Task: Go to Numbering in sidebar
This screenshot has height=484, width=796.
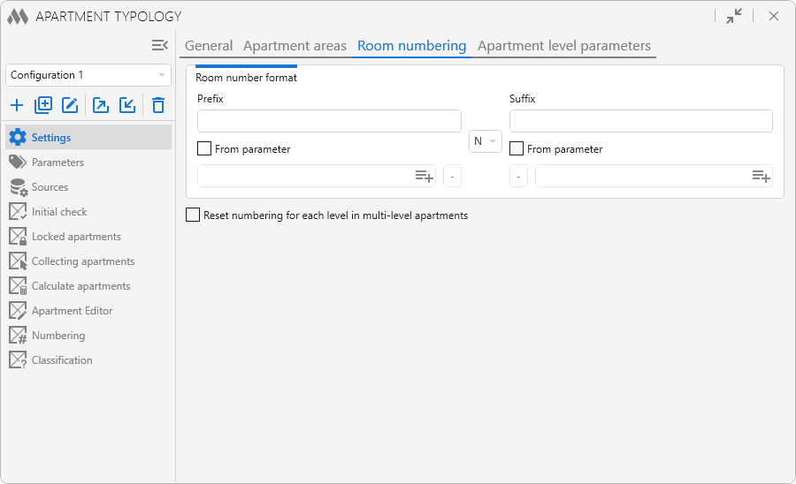Action: (x=58, y=336)
